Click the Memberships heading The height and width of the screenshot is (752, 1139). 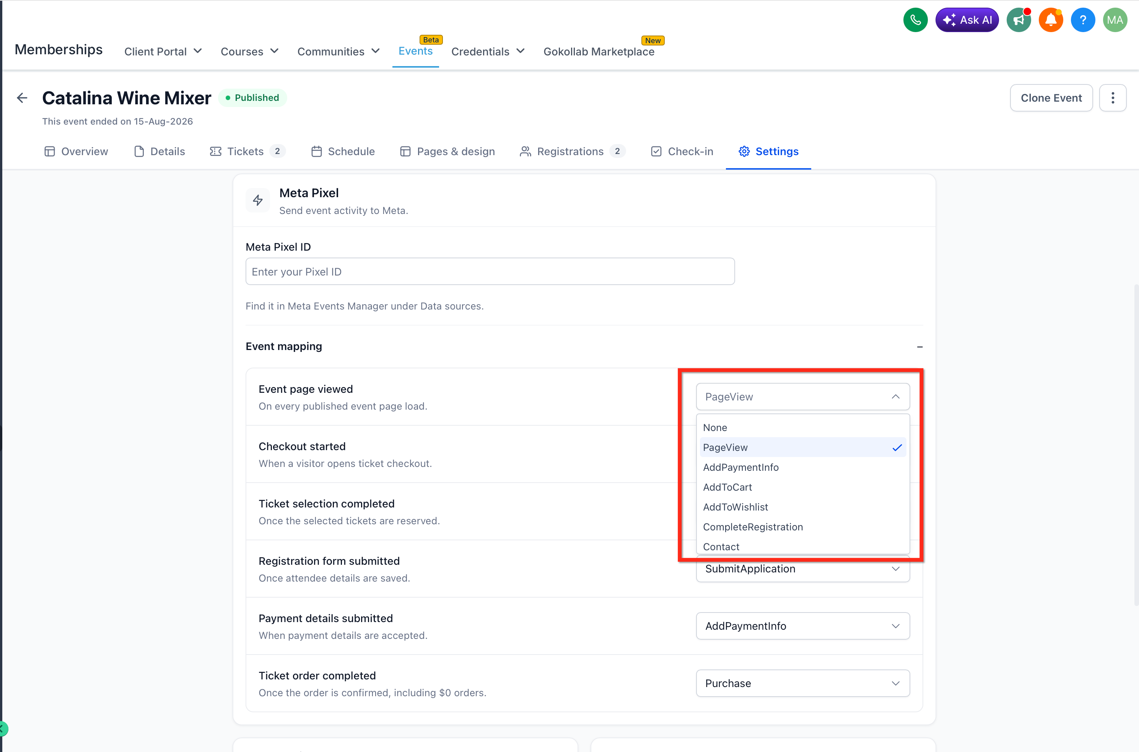pyautogui.click(x=59, y=49)
